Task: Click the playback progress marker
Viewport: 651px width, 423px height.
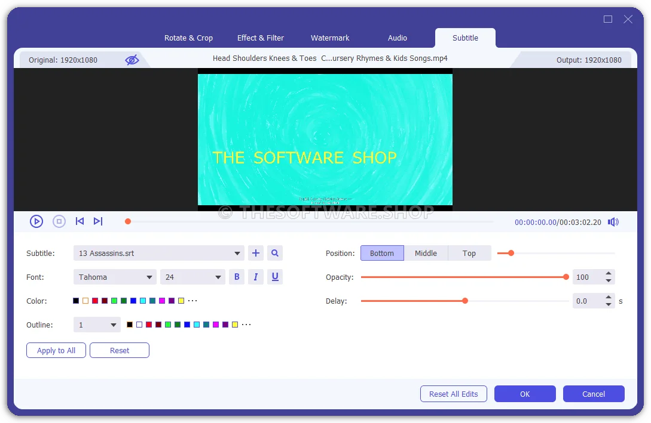Action: click(128, 222)
